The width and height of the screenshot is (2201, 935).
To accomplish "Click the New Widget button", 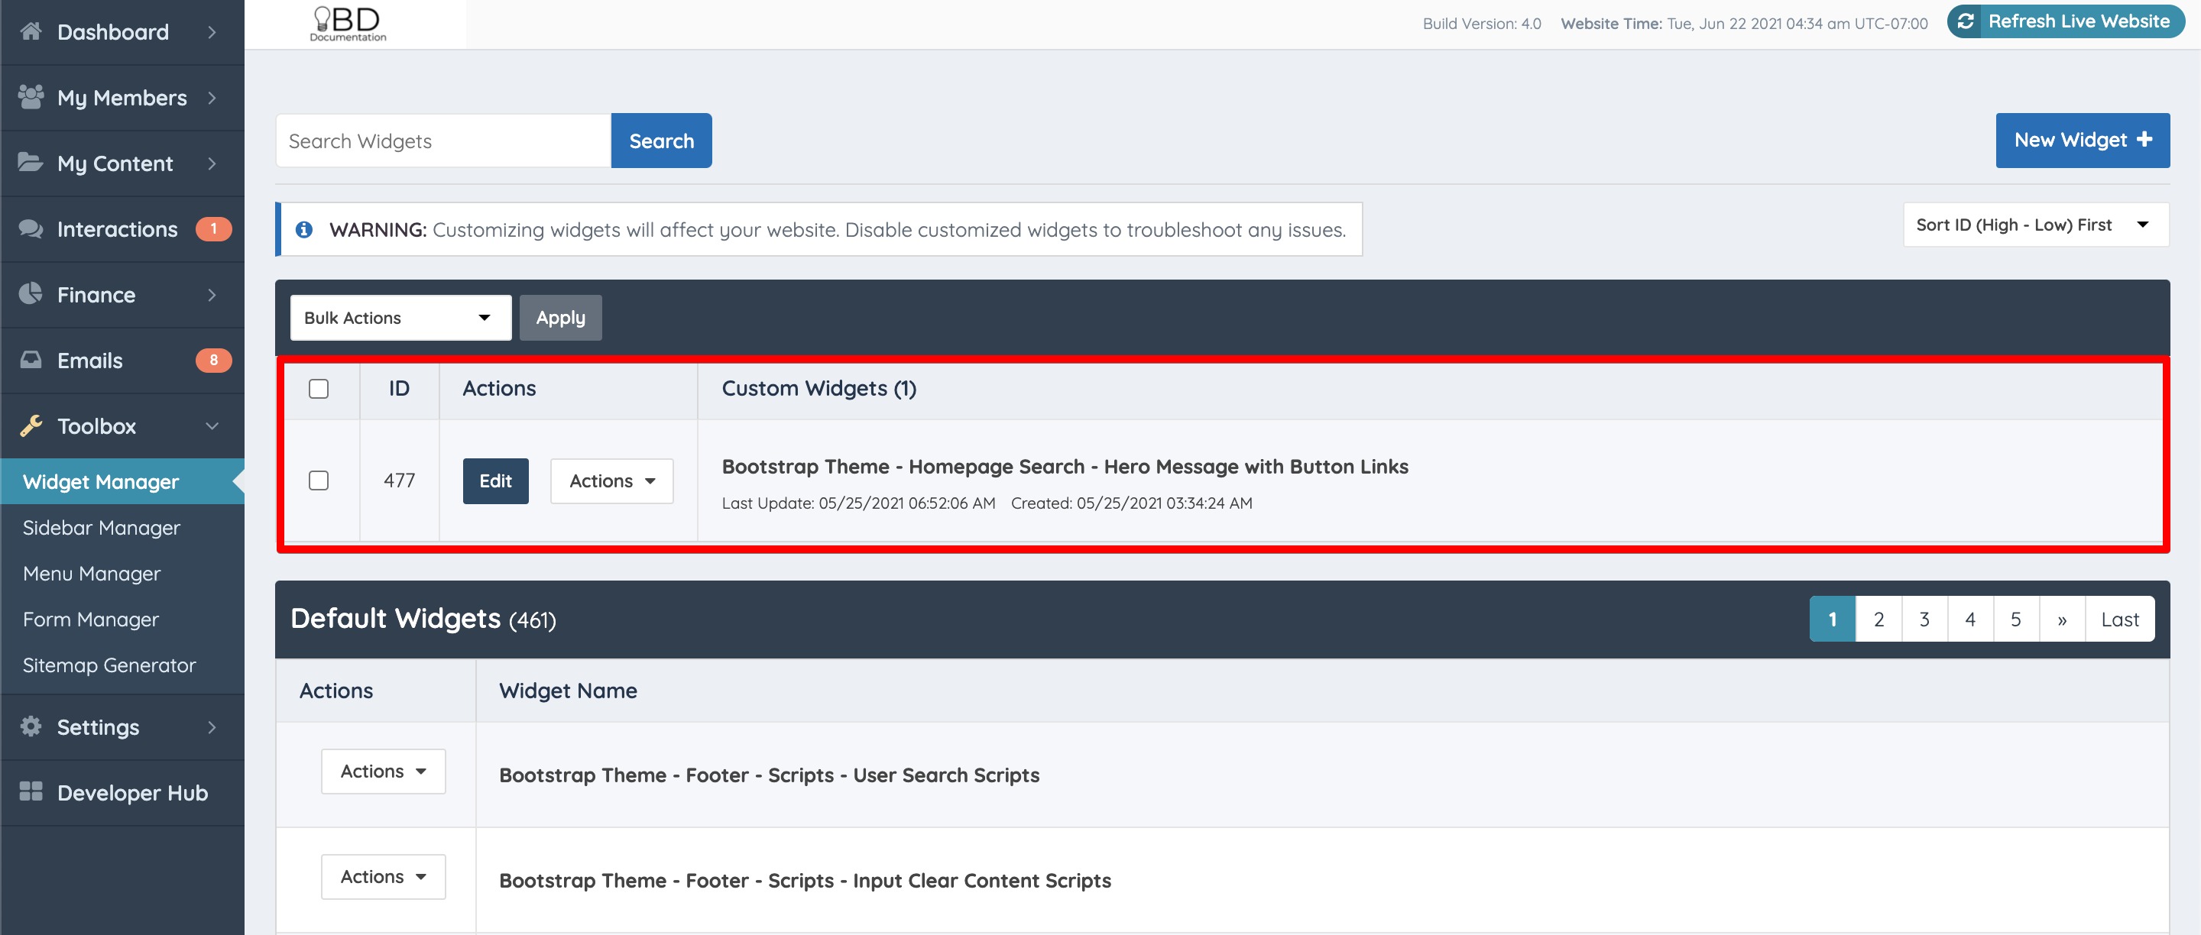I will [2081, 140].
